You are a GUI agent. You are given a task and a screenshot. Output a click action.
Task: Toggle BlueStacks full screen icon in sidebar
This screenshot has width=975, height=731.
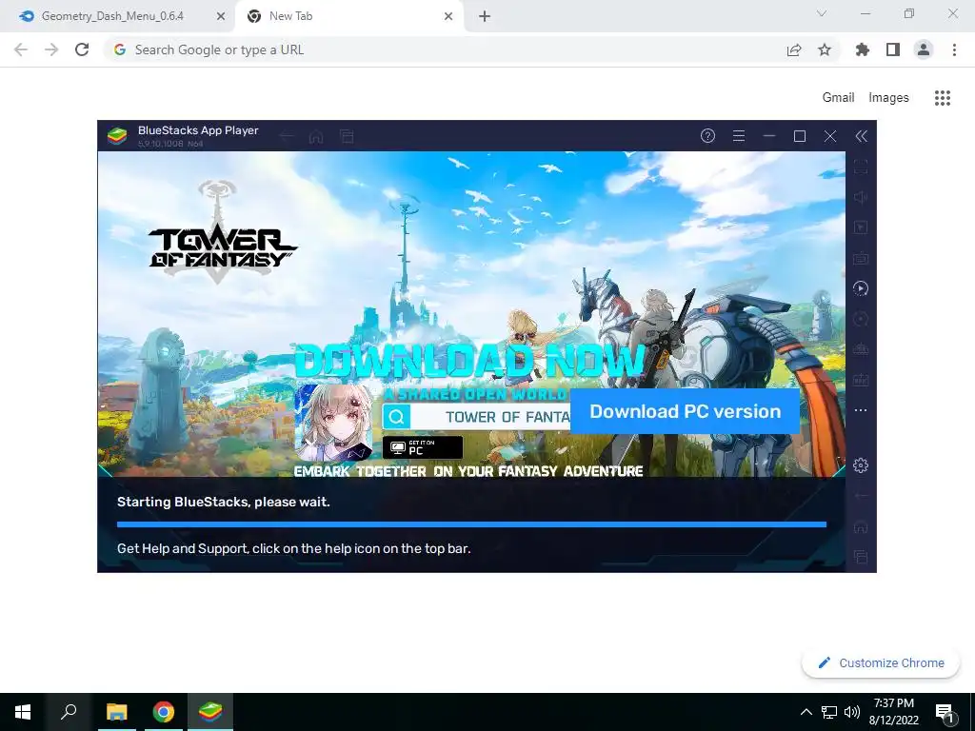pyautogui.click(x=861, y=167)
